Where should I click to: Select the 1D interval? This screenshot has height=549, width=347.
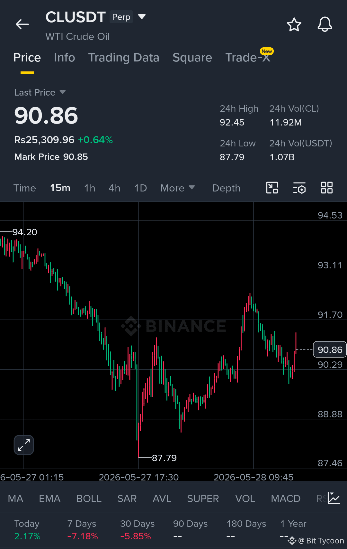140,188
